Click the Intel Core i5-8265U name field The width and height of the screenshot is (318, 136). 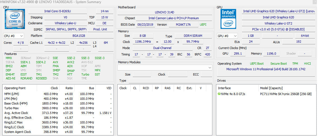(58, 11)
